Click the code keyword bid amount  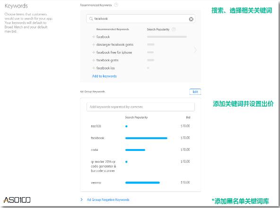click(x=185, y=150)
